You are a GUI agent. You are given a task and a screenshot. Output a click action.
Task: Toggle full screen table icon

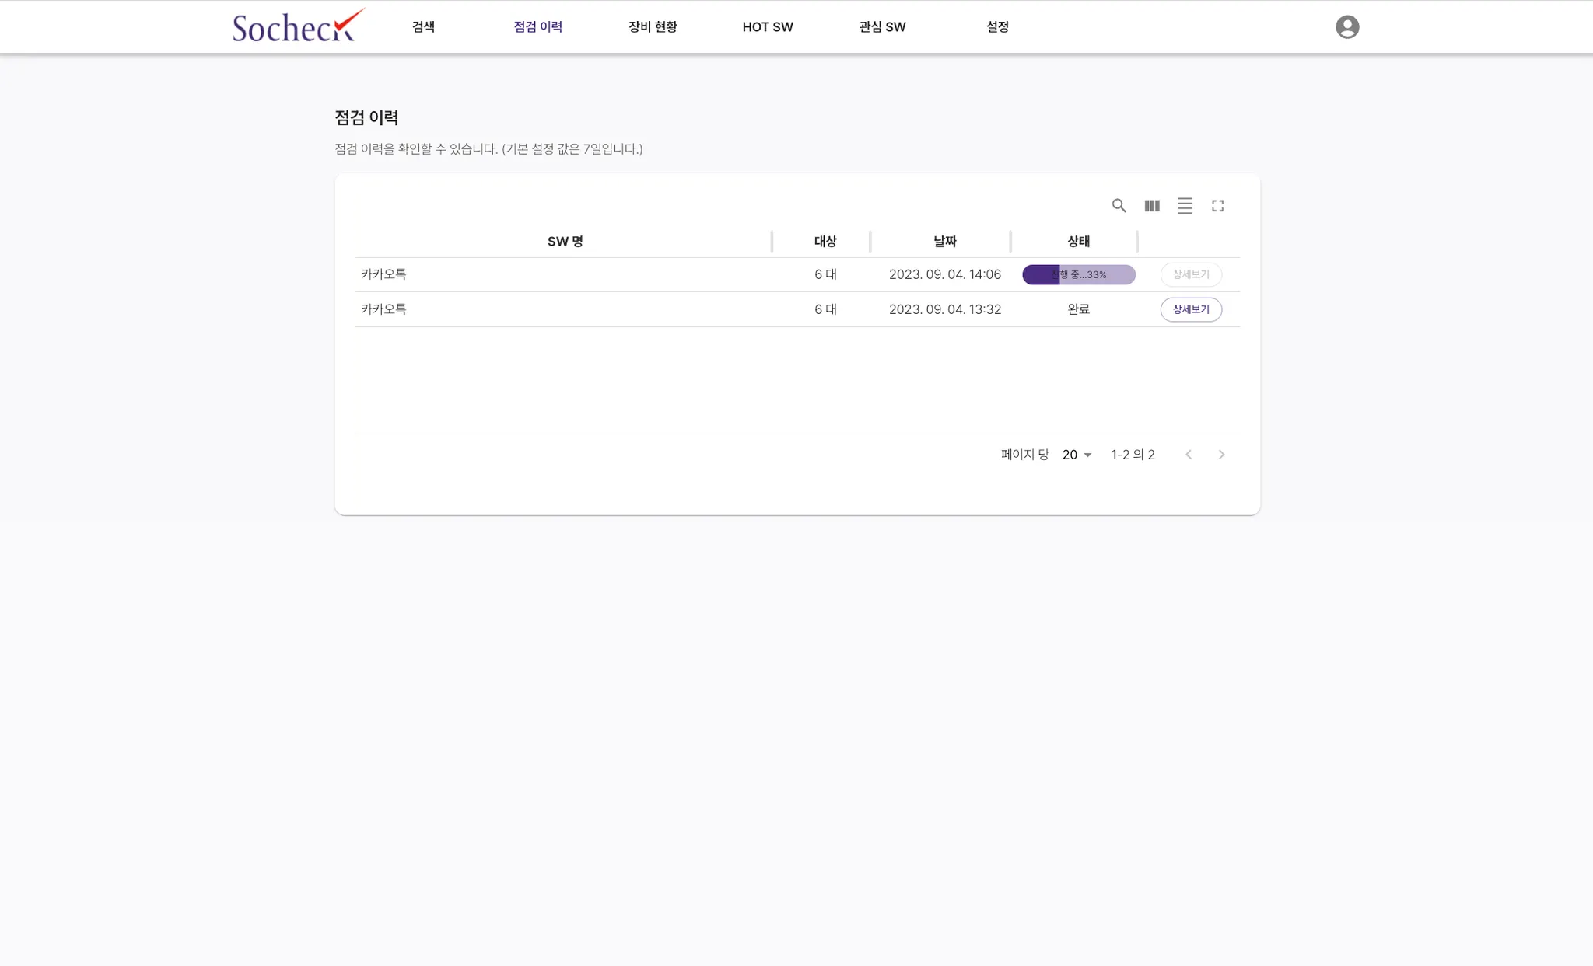(x=1217, y=206)
